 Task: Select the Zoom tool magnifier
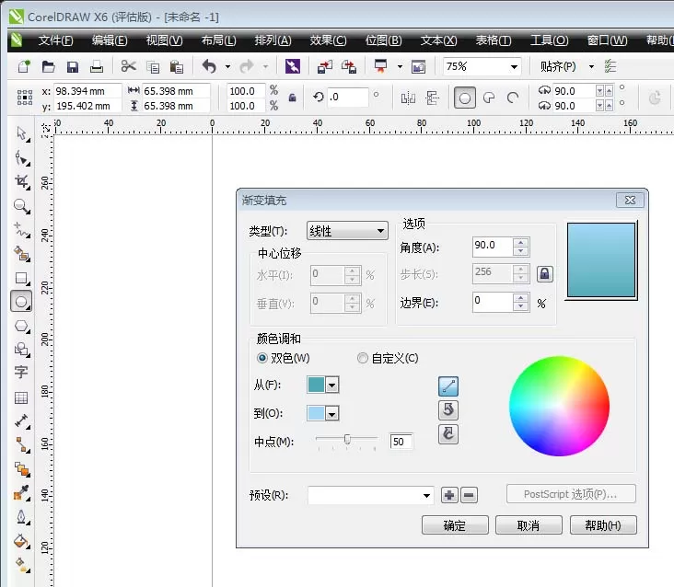point(21,206)
